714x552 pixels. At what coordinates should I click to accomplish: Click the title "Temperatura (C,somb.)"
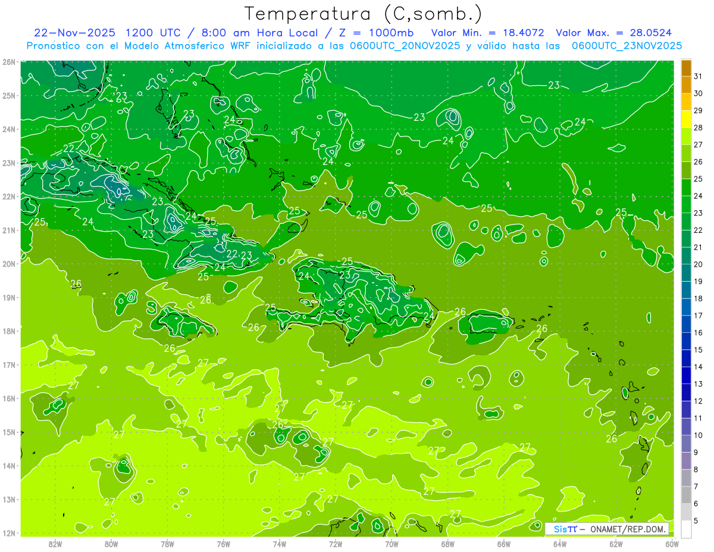pos(363,14)
